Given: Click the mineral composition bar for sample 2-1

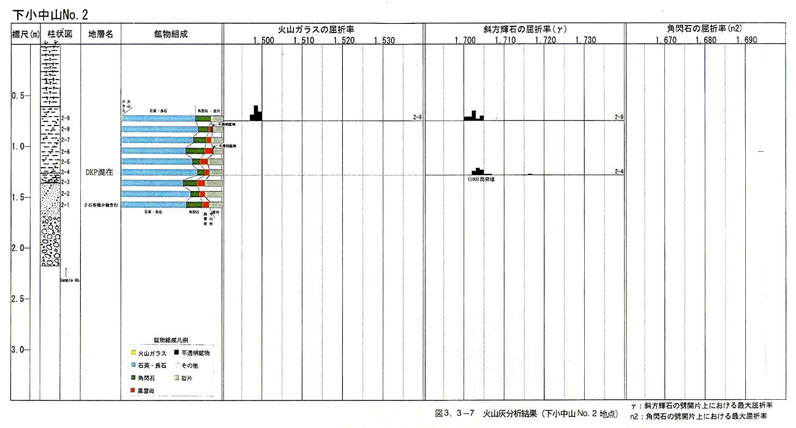Looking at the screenshot, I should (173, 205).
